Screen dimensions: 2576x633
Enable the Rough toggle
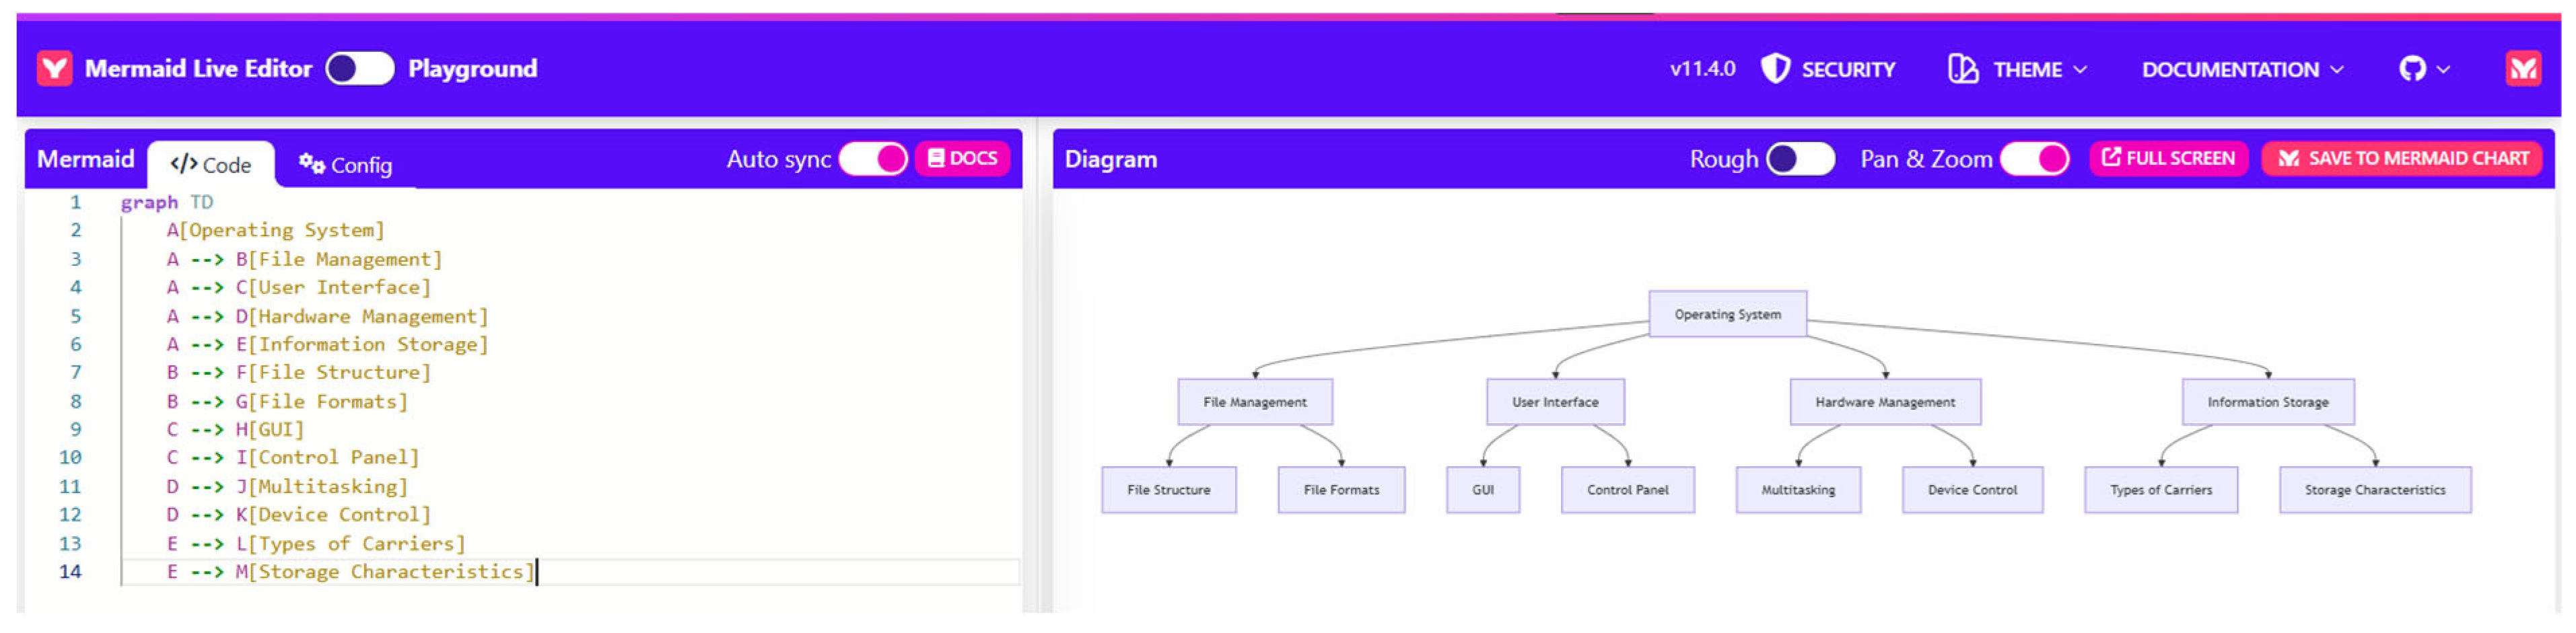(1800, 158)
